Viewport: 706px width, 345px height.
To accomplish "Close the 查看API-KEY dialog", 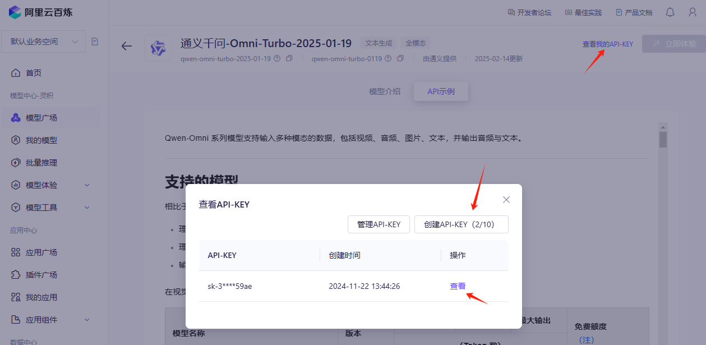I will click(506, 200).
